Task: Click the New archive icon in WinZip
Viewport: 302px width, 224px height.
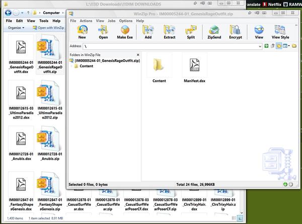Action: (x=82, y=32)
